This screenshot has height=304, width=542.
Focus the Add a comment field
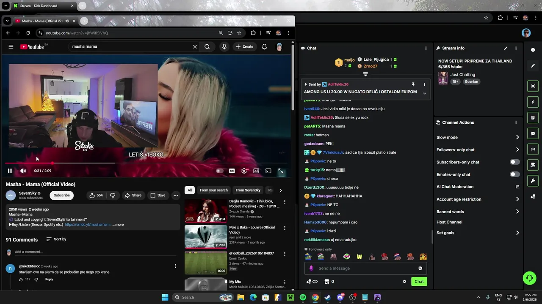[x=95, y=252]
